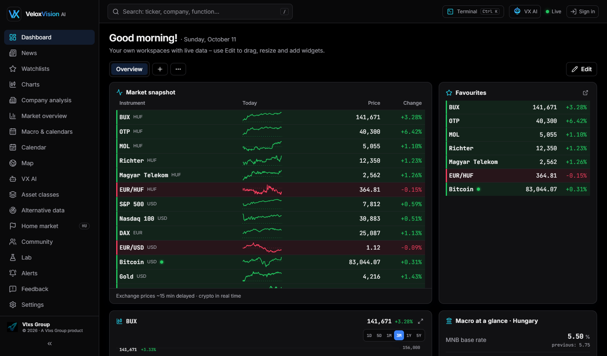Image resolution: width=607 pixels, height=356 pixels.
Task: Click the VeloxVision AI logo icon
Action: pyautogui.click(x=14, y=14)
